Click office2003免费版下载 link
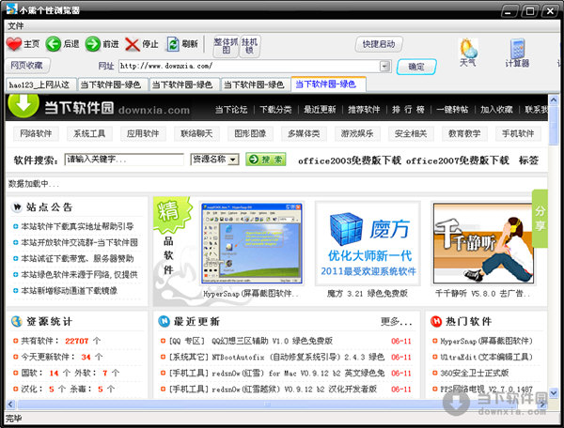 (350, 160)
